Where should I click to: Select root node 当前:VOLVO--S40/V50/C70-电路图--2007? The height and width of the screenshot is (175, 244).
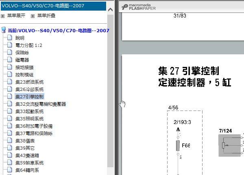(x=59, y=31)
